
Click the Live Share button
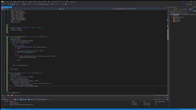pyautogui.click(x=189, y=4)
